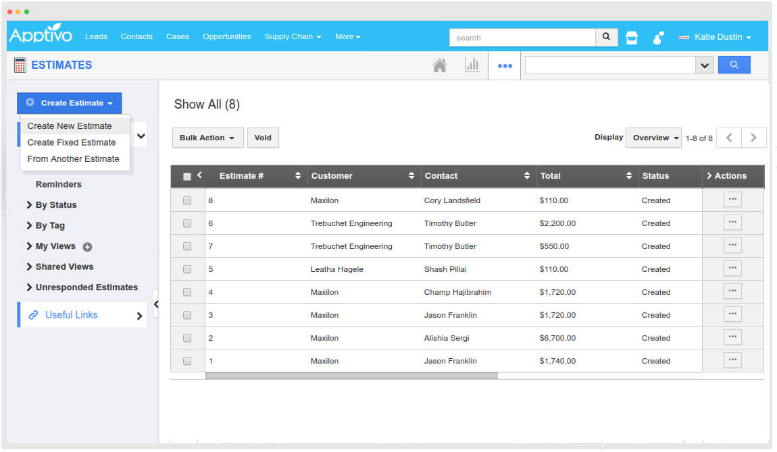Open the app store icon in top bar
This screenshot has height=452, width=777.
[631, 37]
